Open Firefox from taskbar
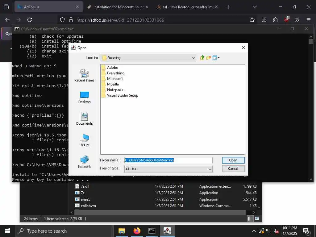Screen dimensions: 316x237 pos(137,231)
